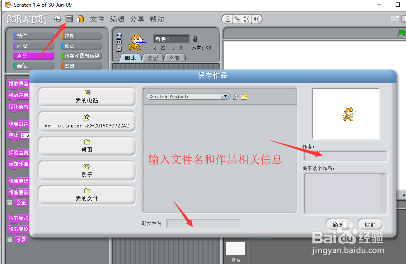Click the 作者 author input field
406x264 pixels.
coord(346,156)
